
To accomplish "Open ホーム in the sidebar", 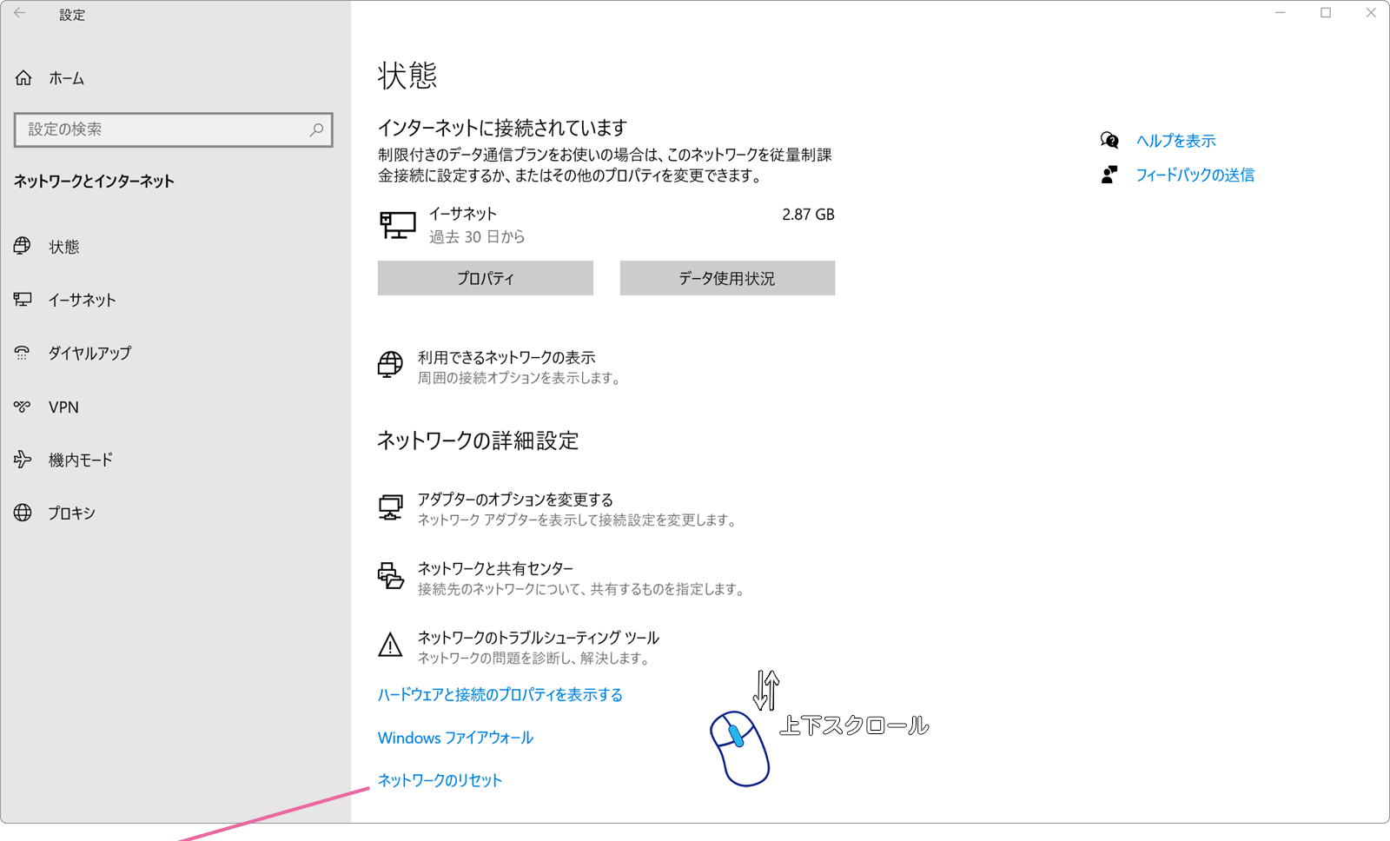I will (66, 78).
